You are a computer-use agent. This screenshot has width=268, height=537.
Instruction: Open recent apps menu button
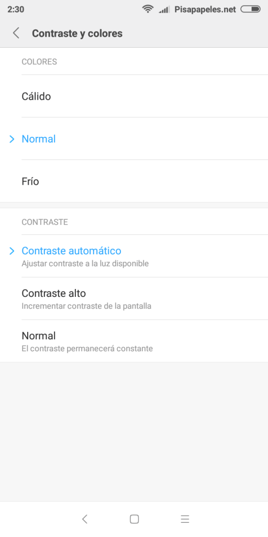(185, 519)
